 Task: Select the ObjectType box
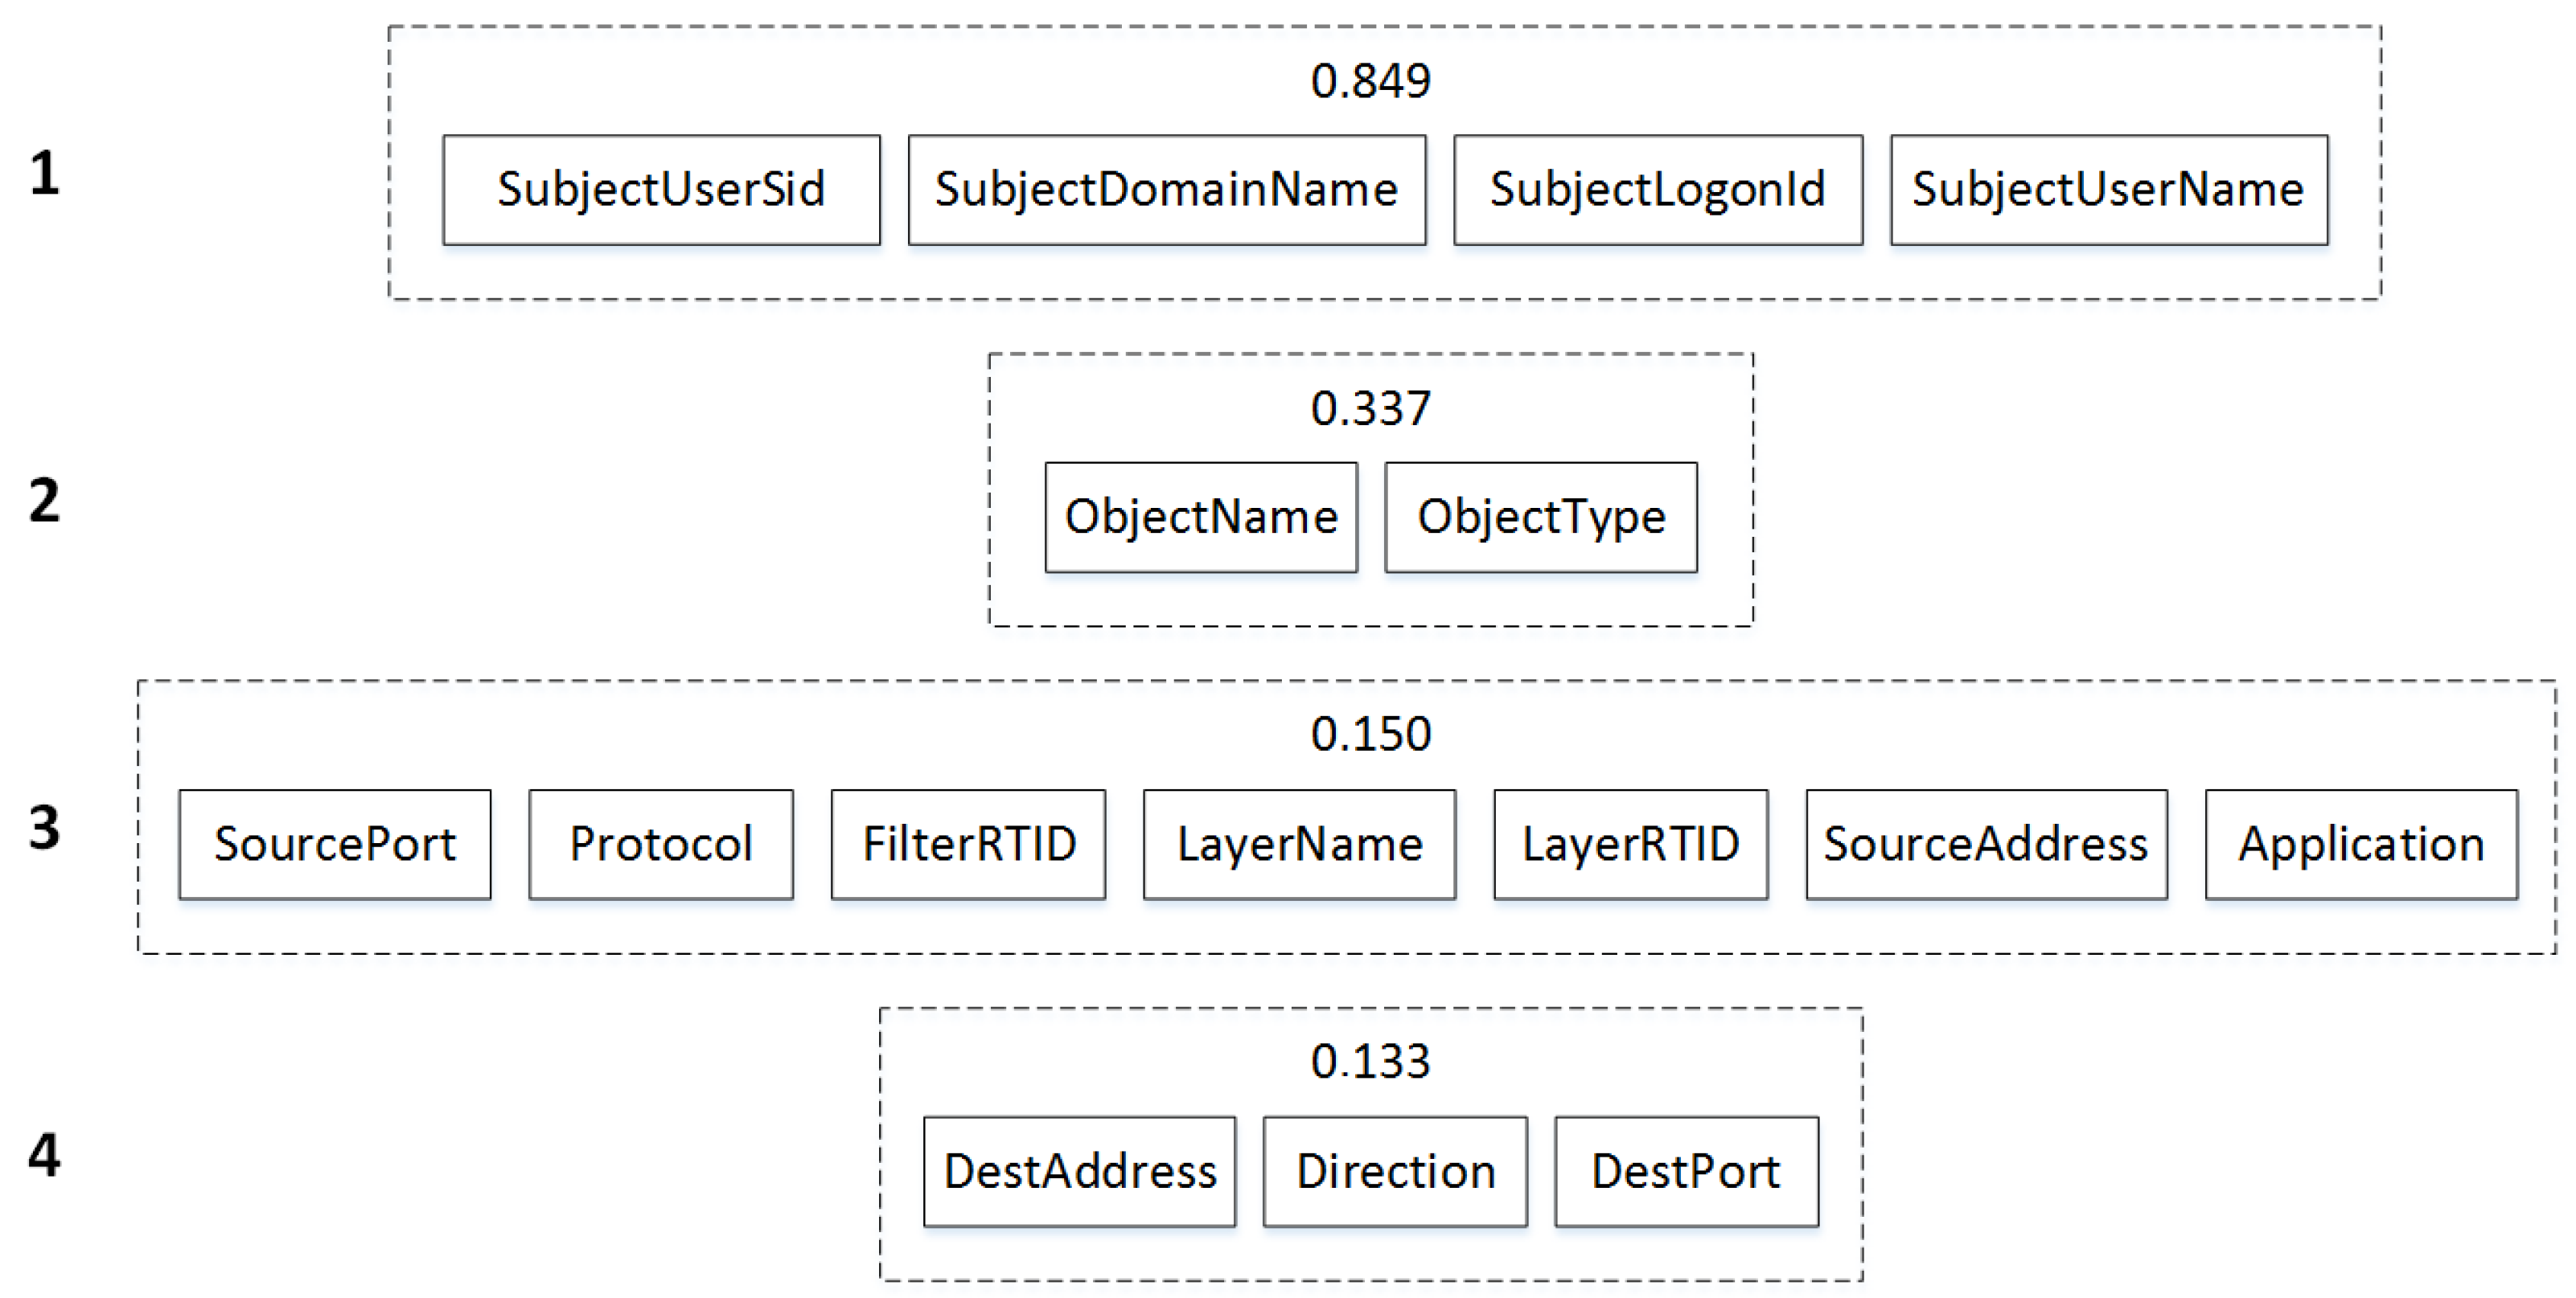click(x=1540, y=517)
